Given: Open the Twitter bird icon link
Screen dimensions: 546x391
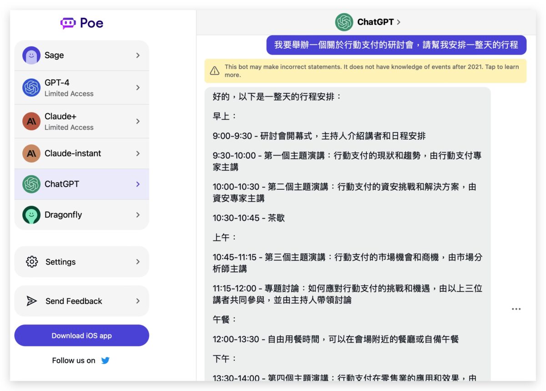Looking at the screenshot, I should tap(106, 361).
